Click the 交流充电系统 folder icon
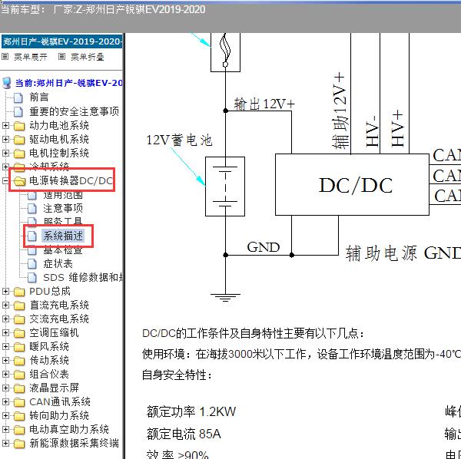This screenshot has width=461, height=459. tap(19, 319)
